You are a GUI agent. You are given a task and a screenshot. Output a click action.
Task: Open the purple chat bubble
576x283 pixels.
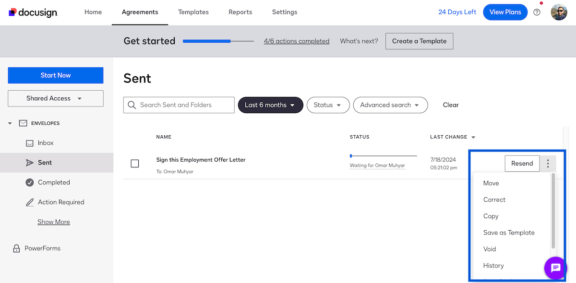[x=555, y=268]
